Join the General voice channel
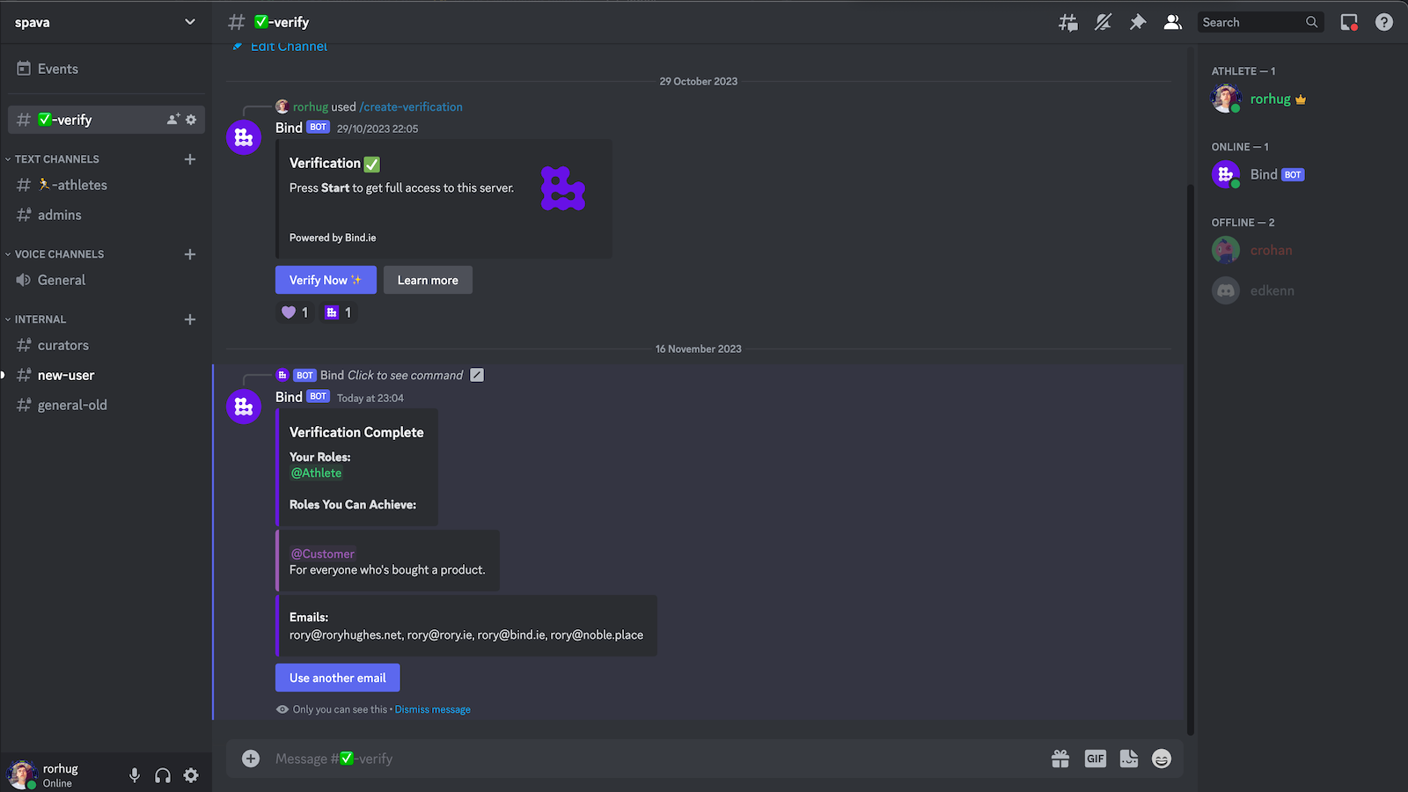This screenshot has height=792, width=1408. [106, 280]
